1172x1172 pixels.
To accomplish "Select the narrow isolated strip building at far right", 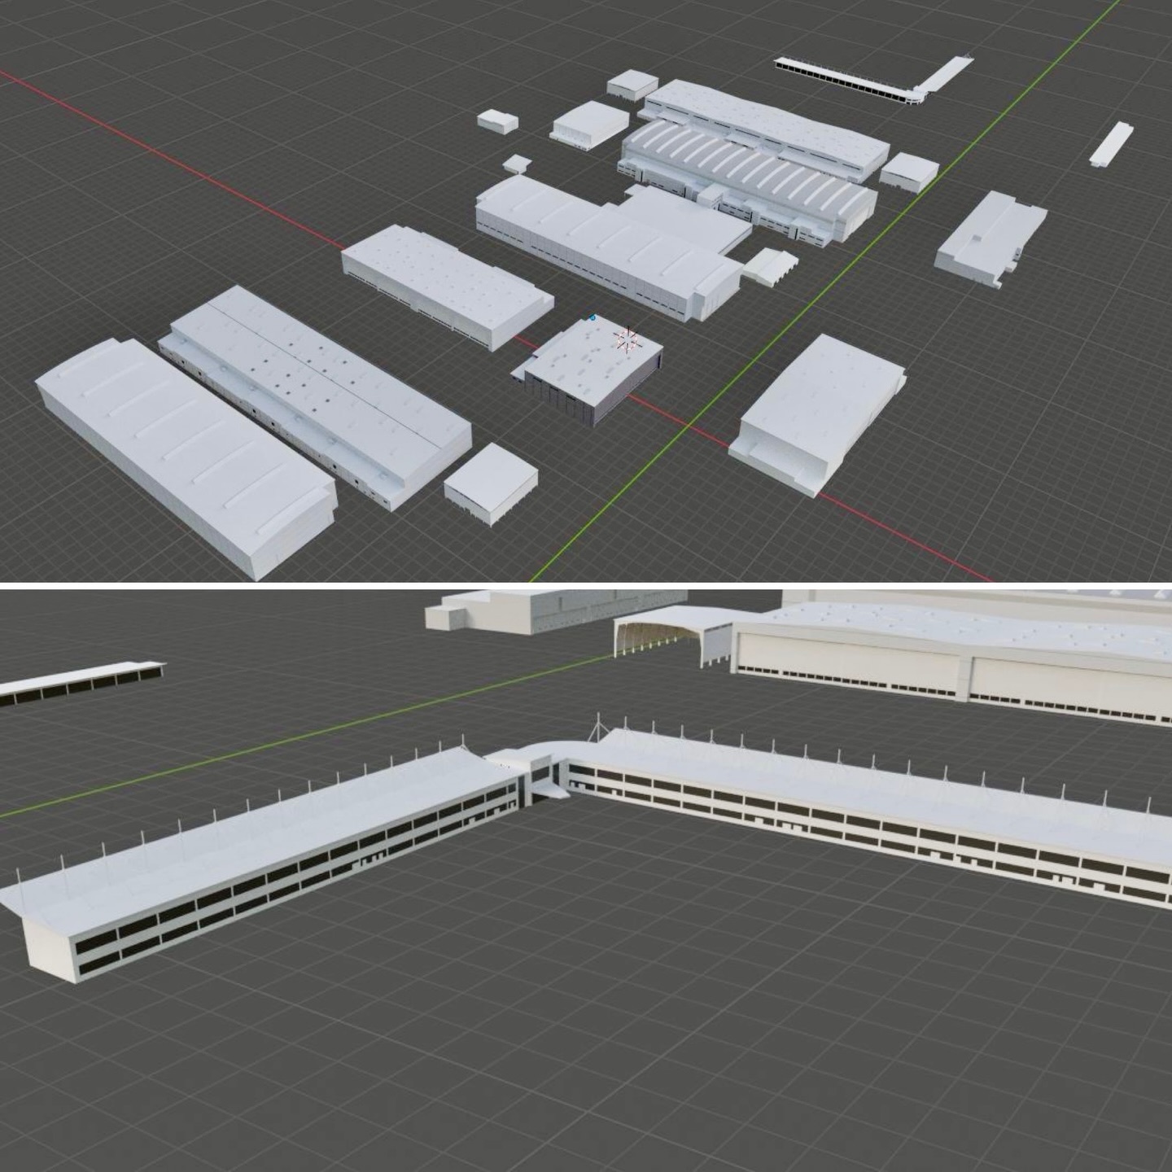I will click(1111, 144).
